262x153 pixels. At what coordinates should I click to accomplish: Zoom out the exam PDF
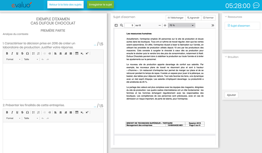[160, 25]
